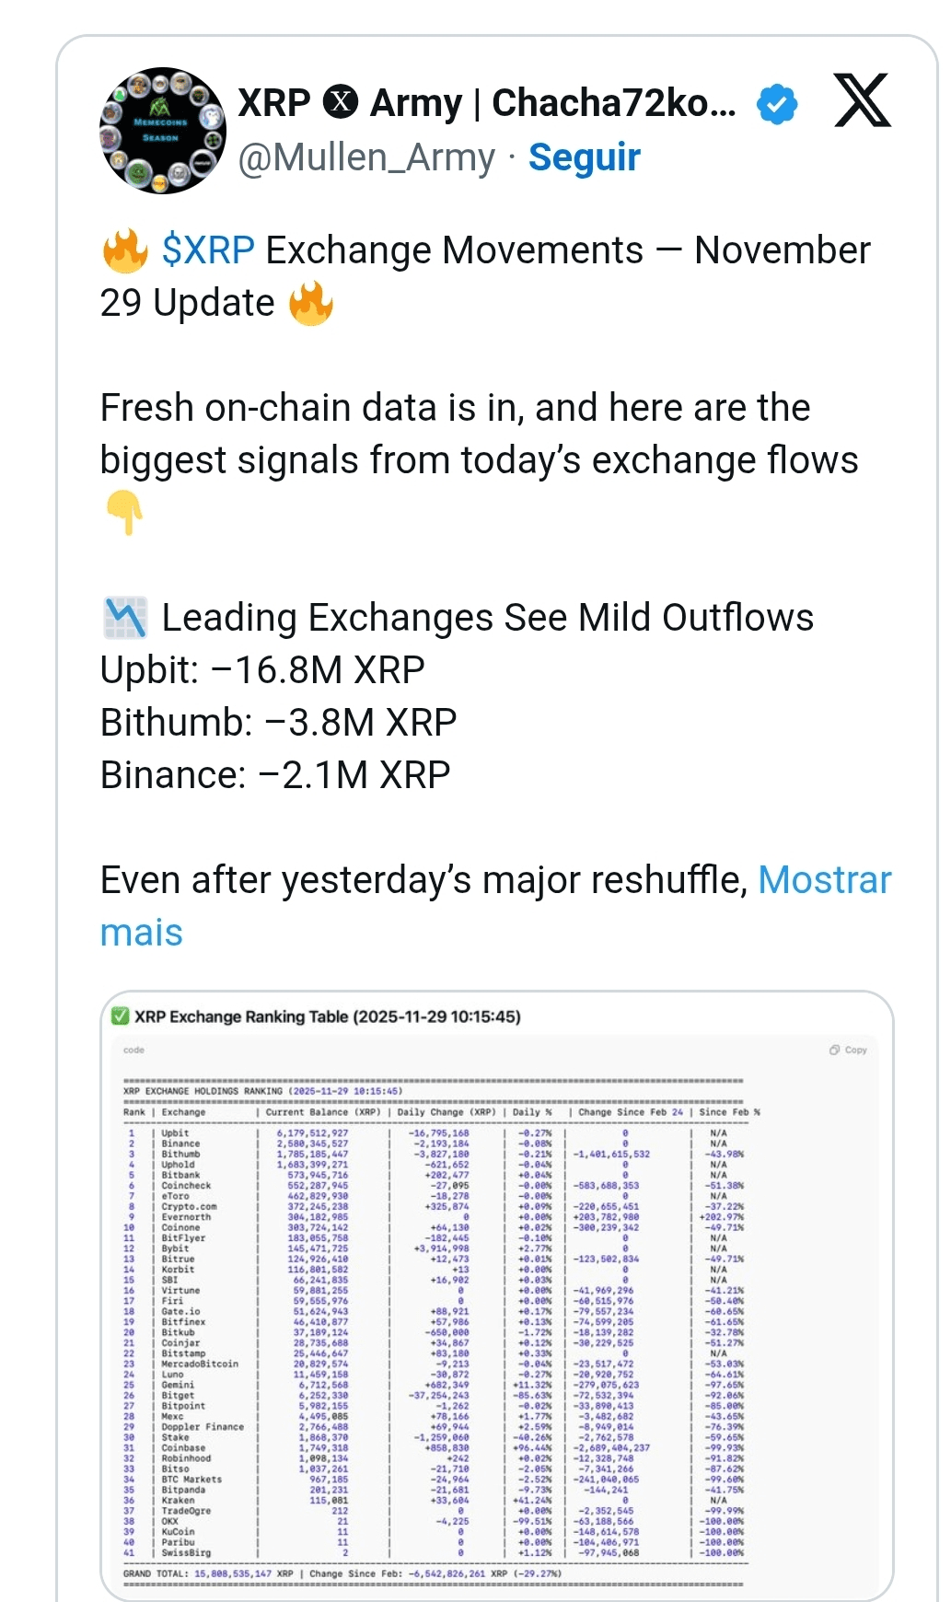Open the Mullen_Army profile avatar
The height and width of the screenshot is (1602, 951).
[x=162, y=131]
